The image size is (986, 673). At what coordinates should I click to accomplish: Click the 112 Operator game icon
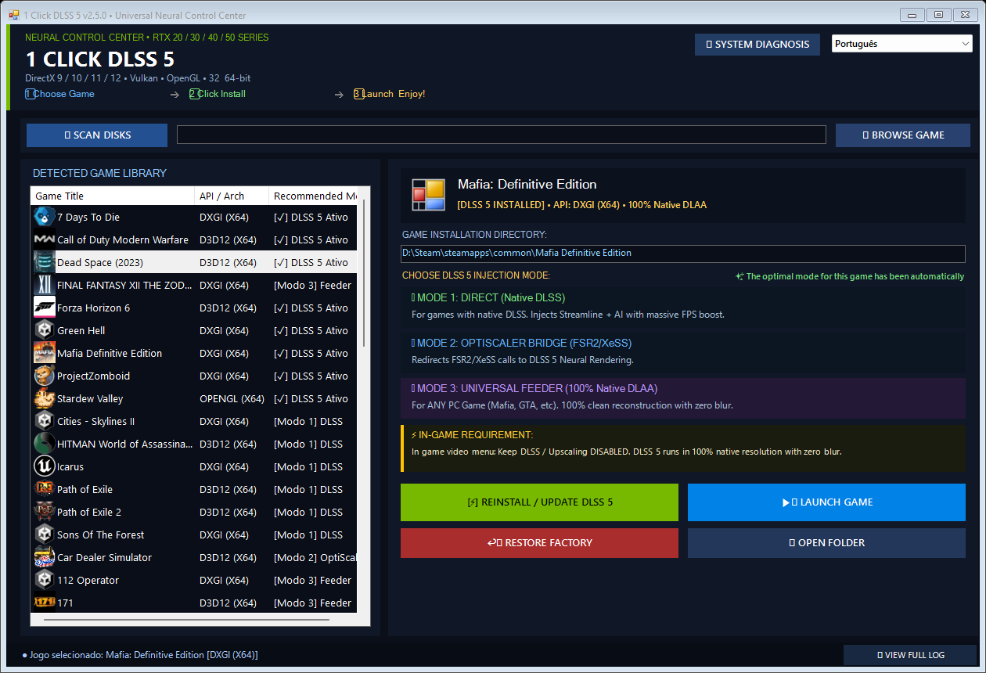(44, 580)
